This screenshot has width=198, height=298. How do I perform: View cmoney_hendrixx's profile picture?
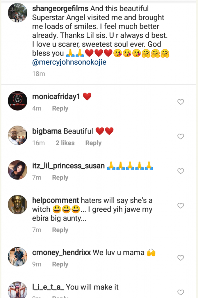(17, 257)
